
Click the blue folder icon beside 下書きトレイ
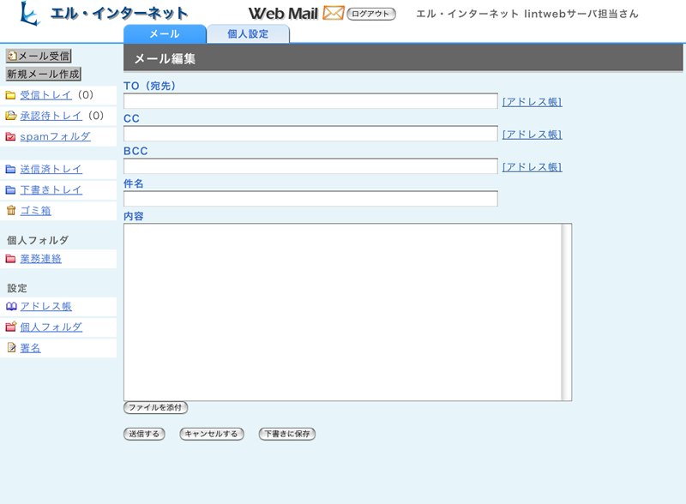10,190
